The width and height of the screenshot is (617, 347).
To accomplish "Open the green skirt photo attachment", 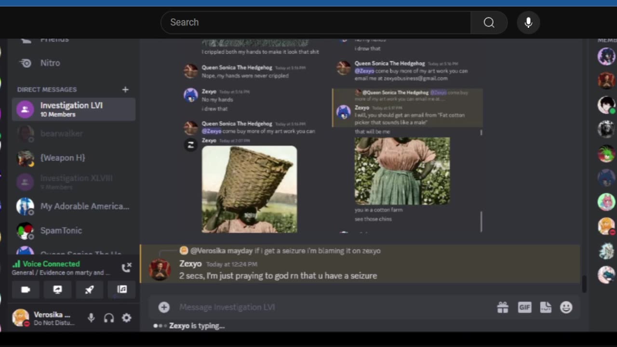I will tap(402, 171).
